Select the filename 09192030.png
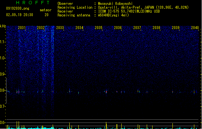 tap(18, 8)
